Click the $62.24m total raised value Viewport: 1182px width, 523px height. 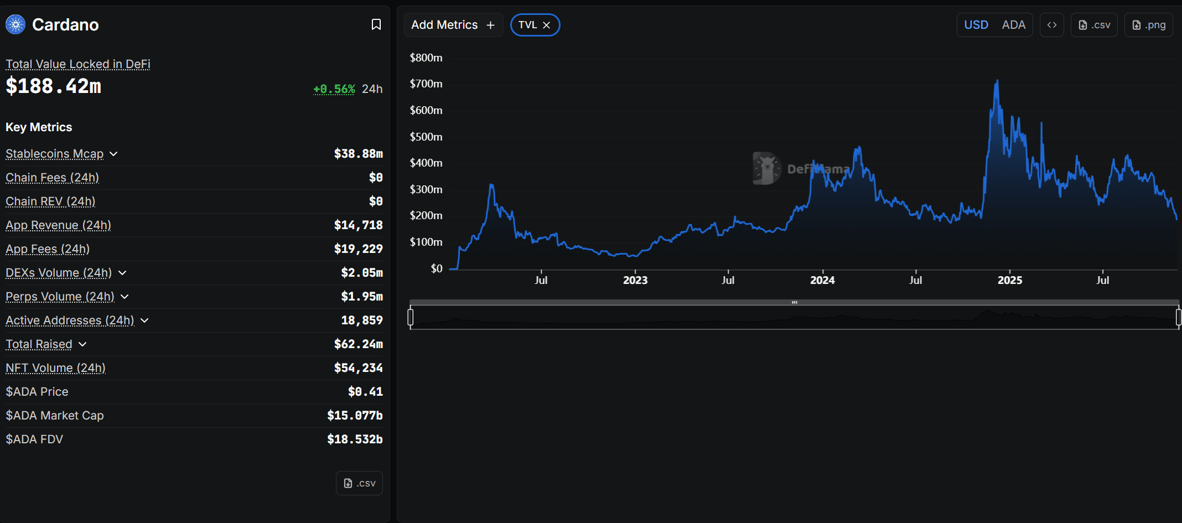(359, 344)
